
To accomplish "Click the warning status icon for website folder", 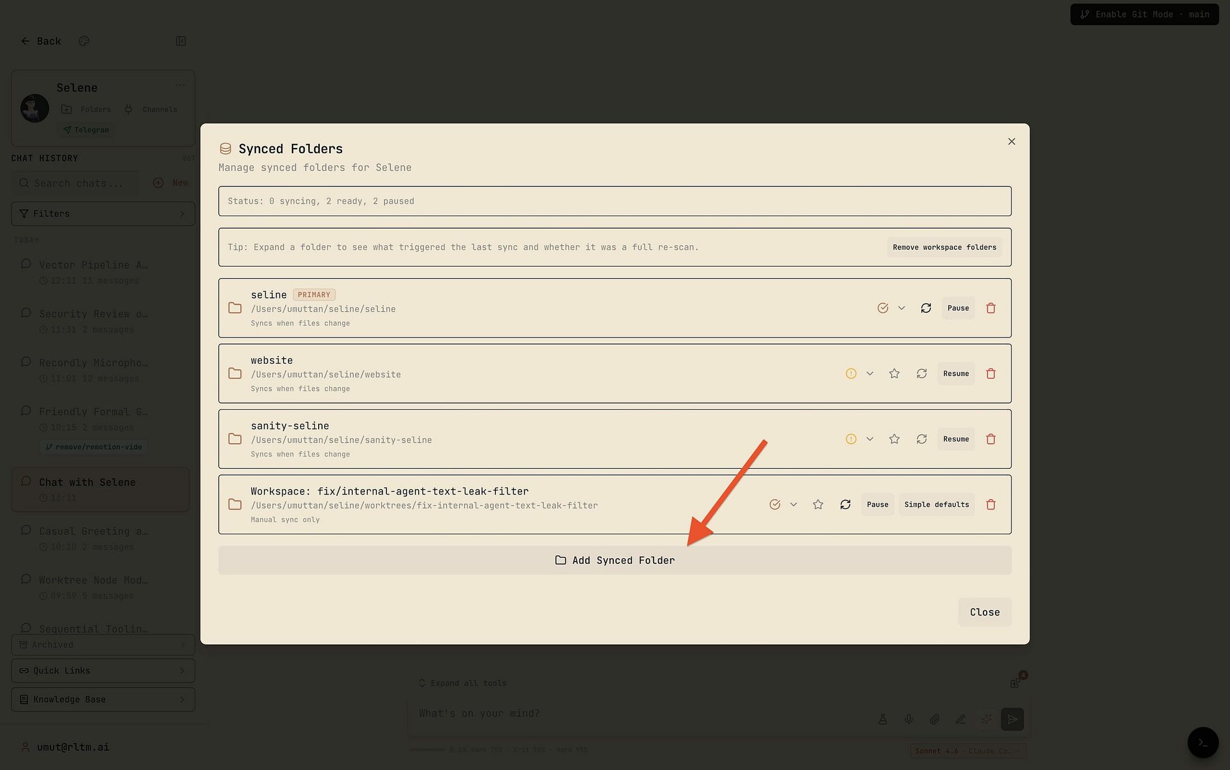I will tap(851, 373).
